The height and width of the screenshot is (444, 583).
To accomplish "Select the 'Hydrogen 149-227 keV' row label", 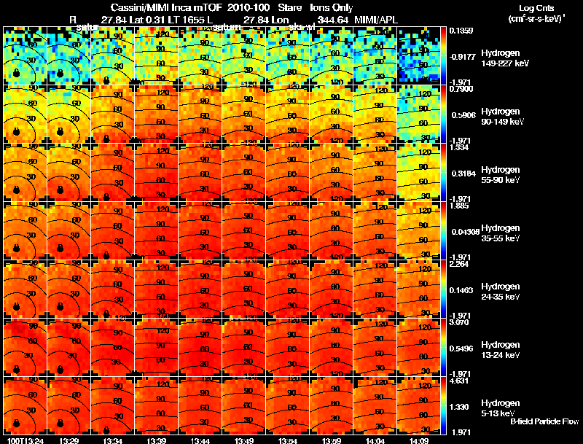I will pos(505,58).
